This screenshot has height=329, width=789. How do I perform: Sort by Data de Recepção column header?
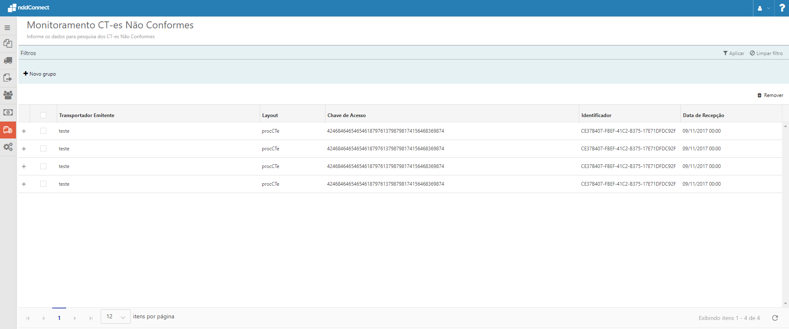point(703,115)
